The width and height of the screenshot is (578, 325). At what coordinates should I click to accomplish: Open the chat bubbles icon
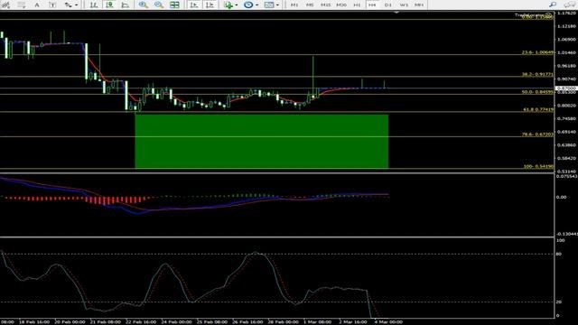click(x=570, y=5)
